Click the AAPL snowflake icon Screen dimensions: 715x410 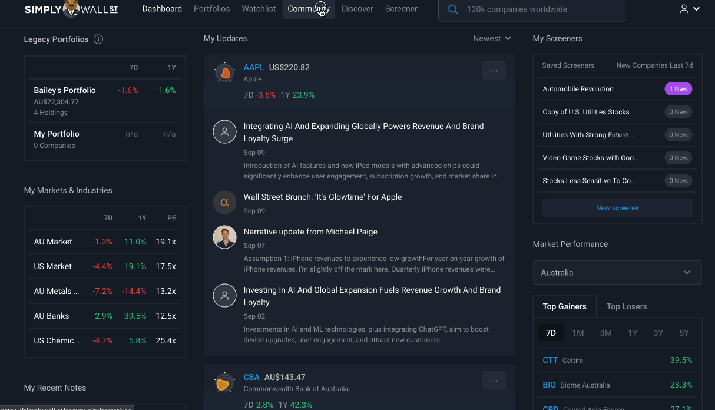224,73
